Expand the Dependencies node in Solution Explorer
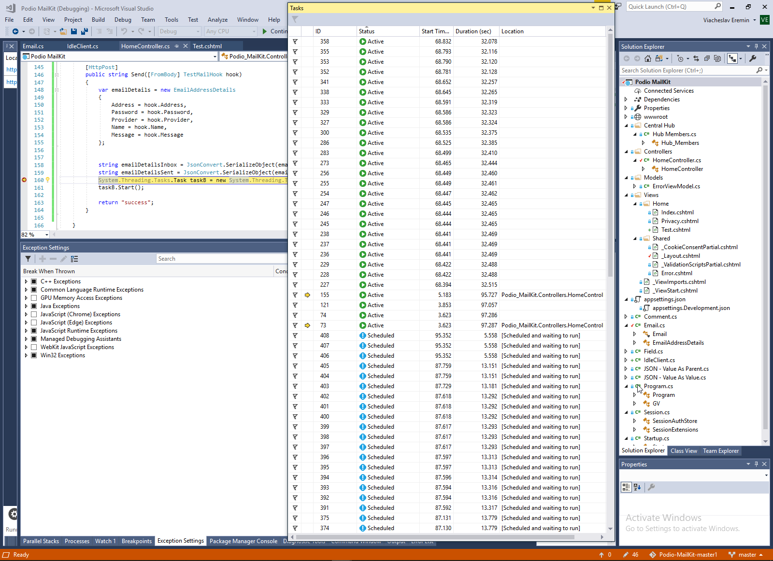 click(x=626, y=99)
